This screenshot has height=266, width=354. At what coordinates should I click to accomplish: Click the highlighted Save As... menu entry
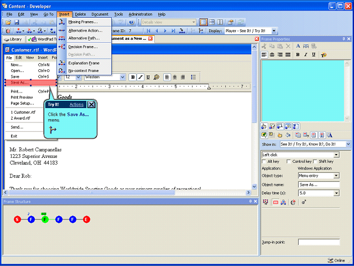click(x=30, y=83)
